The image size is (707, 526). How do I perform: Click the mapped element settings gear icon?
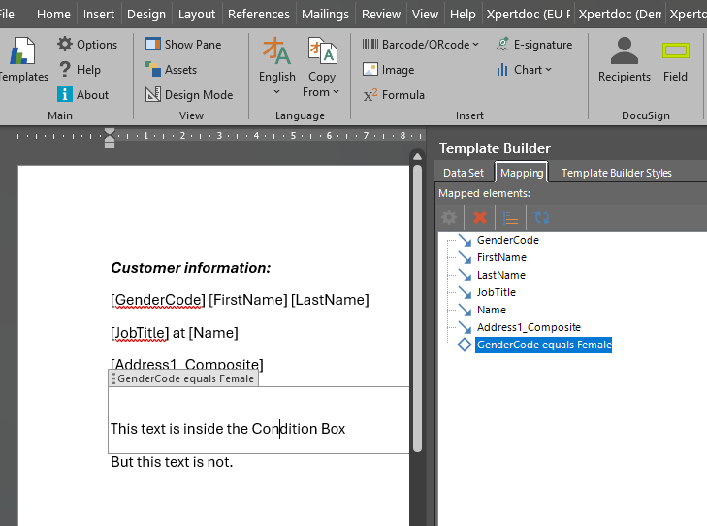click(x=449, y=217)
